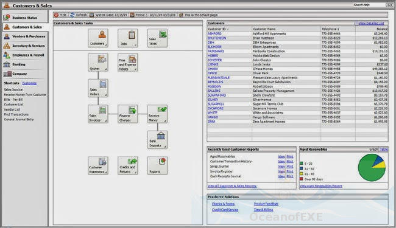Screen dimensions: 396x228
Task: Sort by the Customer ID column header
Action: (229, 29)
